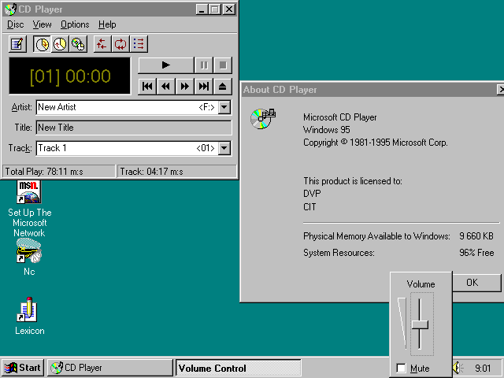Go back to the previous track
This screenshot has height=378, width=504.
coord(147,87)
